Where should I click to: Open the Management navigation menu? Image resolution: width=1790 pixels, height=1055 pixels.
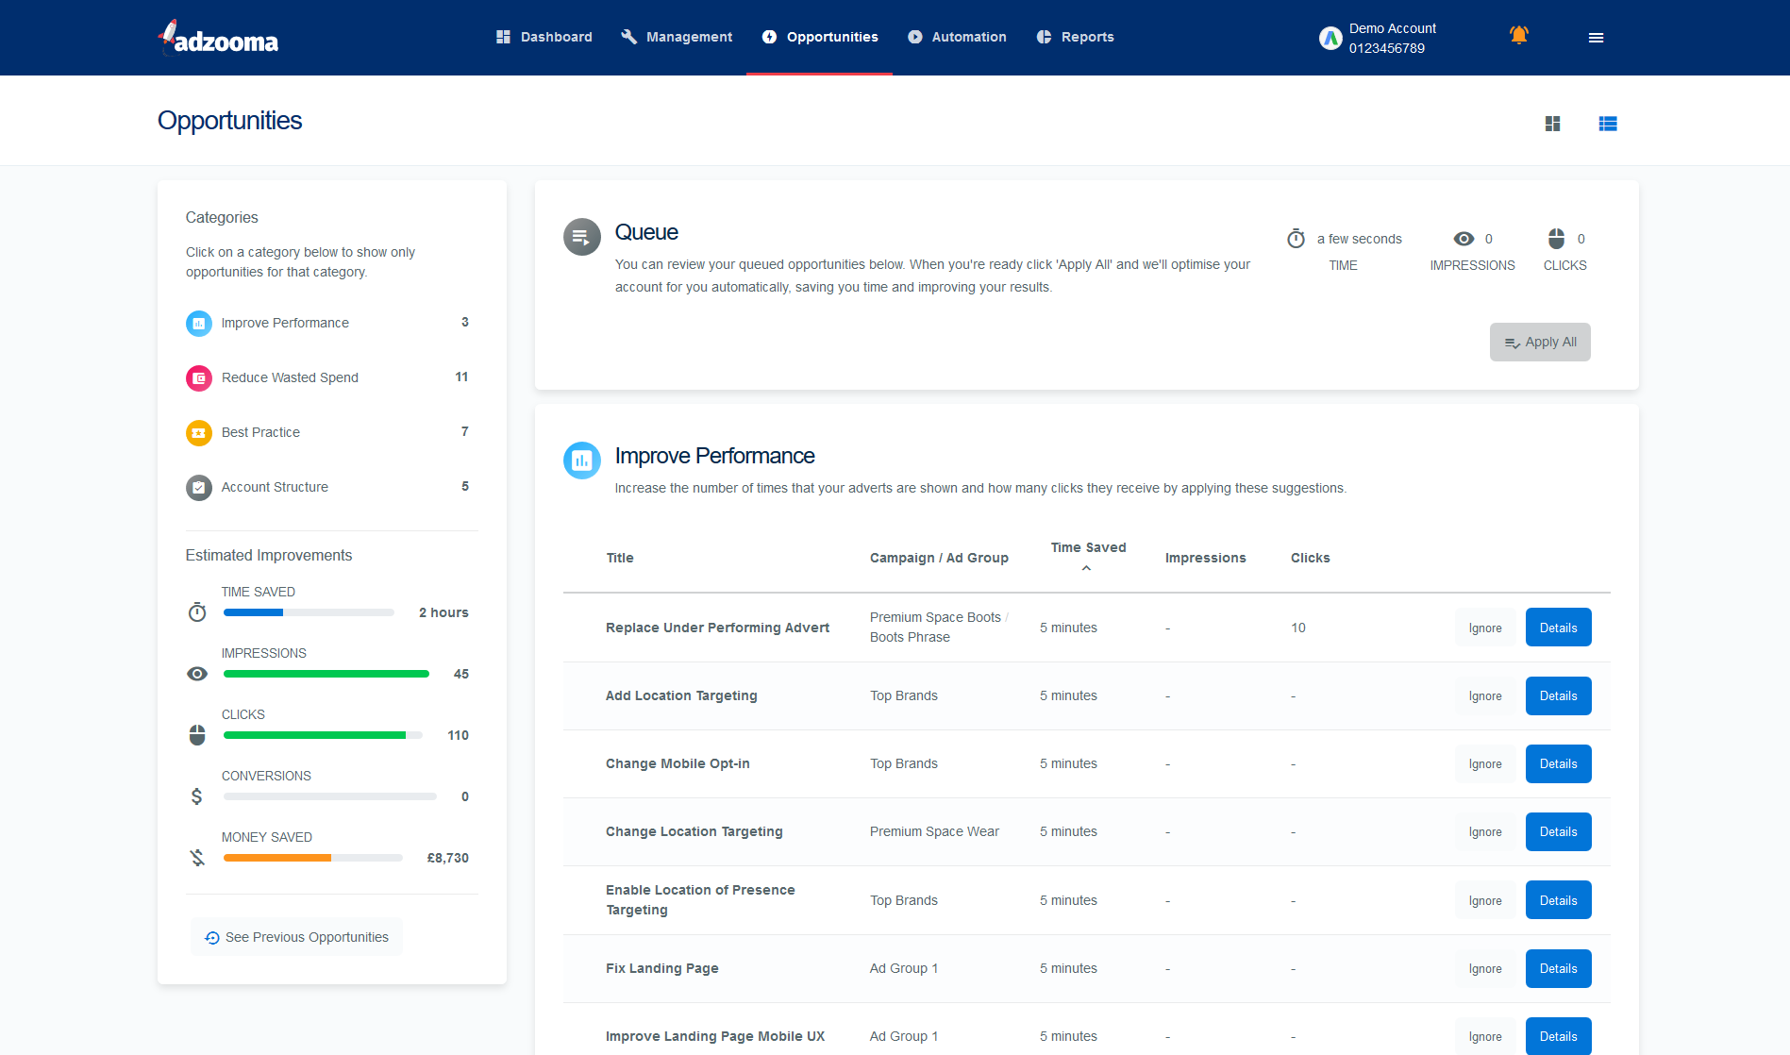[677, 37]
